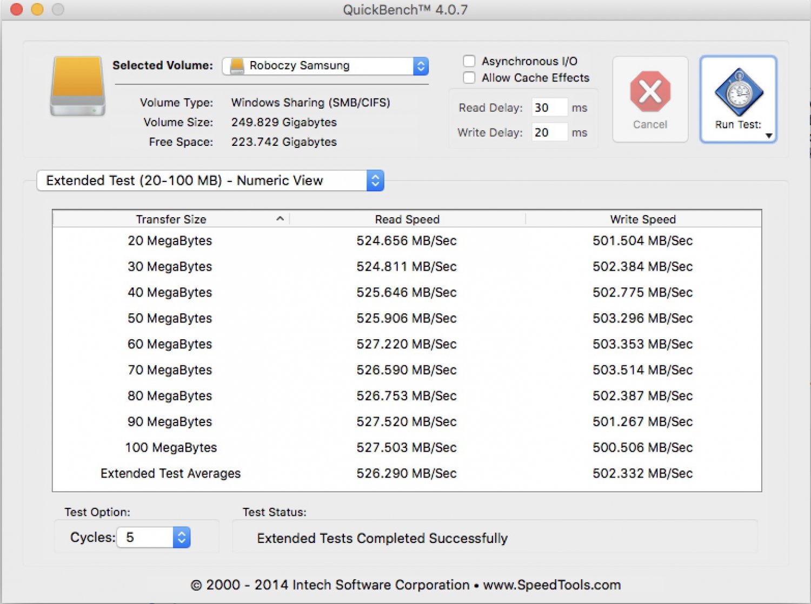
Task: Sort by Transfer Size column header
Action: (171, 219)
